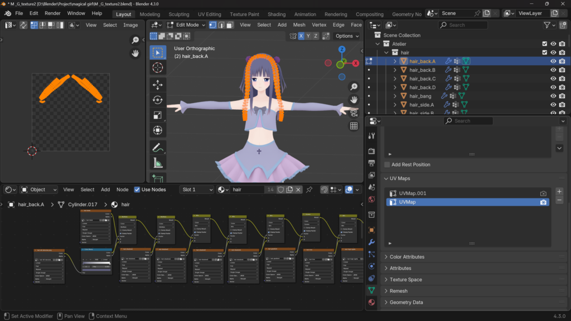Select UVMap.001 in the UV Maps list
571x321 pixels.
pos(413,193)
